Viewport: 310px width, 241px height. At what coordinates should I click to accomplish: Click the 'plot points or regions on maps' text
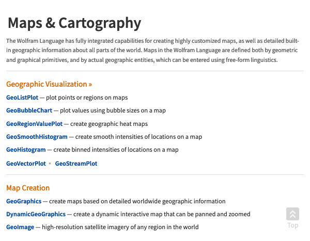[87, 98]
